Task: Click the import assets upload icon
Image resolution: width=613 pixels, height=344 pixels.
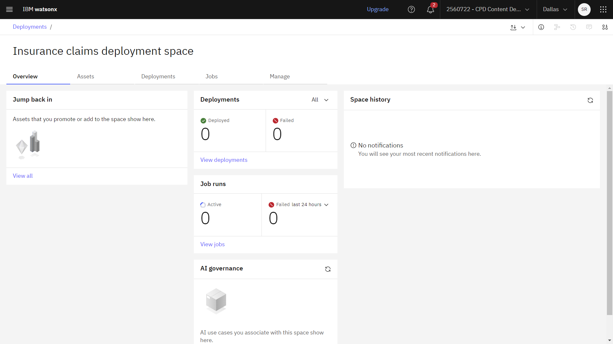Action: pyautogui.click(x=513, y=27)
